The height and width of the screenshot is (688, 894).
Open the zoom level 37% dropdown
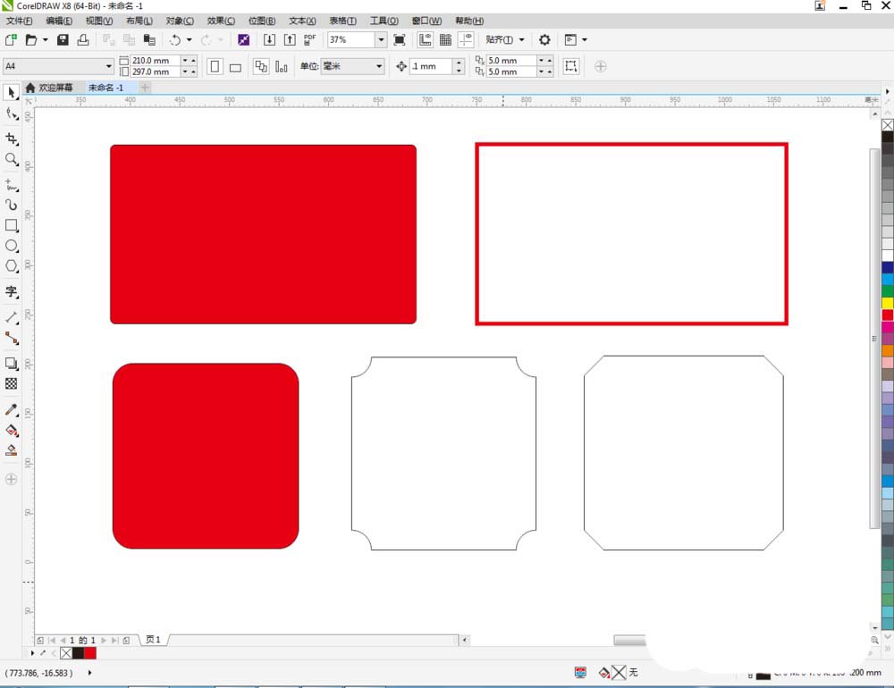pyautogui.click(x=381, y=40)
